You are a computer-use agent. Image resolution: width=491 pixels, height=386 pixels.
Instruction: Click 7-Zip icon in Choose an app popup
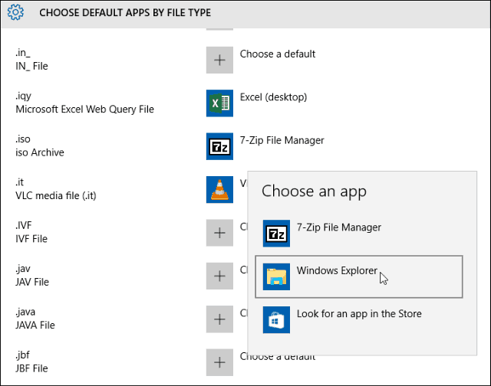(x=276, y=233)
